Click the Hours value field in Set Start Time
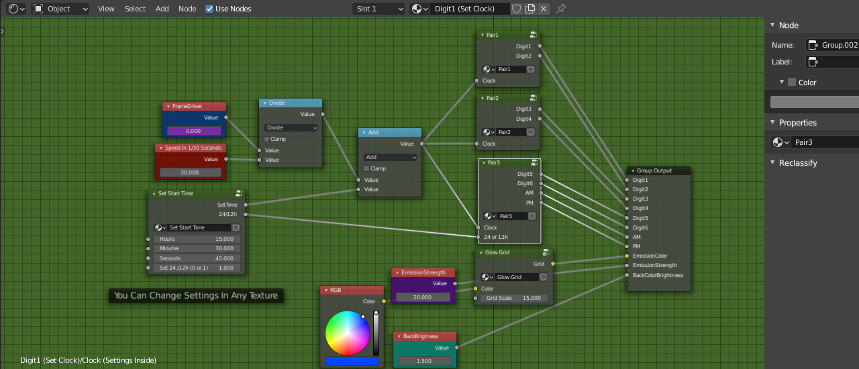Image resolution: width=859 pixels, height=369 pixels. (197, 239)
